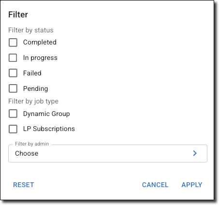Image resolution: width=219 pixels, height=205 pixels.
Task: Enable the In progress checkbox
Action: [x=13, y=58]
